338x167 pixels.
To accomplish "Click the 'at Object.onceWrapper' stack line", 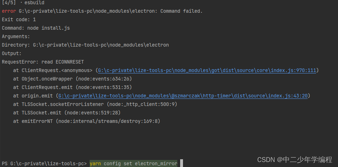I will [73, 79].
